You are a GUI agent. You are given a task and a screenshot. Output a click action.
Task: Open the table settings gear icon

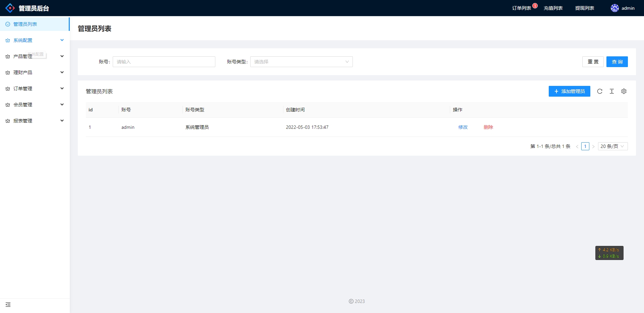click(x=624, y=91)
